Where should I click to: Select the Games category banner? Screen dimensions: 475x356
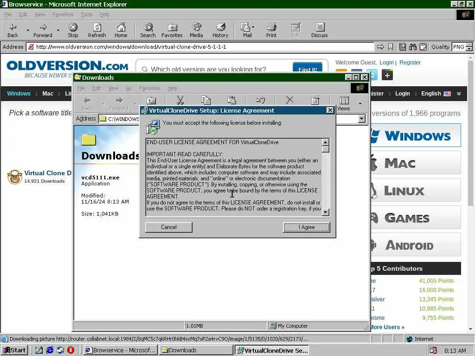(416, 218)
